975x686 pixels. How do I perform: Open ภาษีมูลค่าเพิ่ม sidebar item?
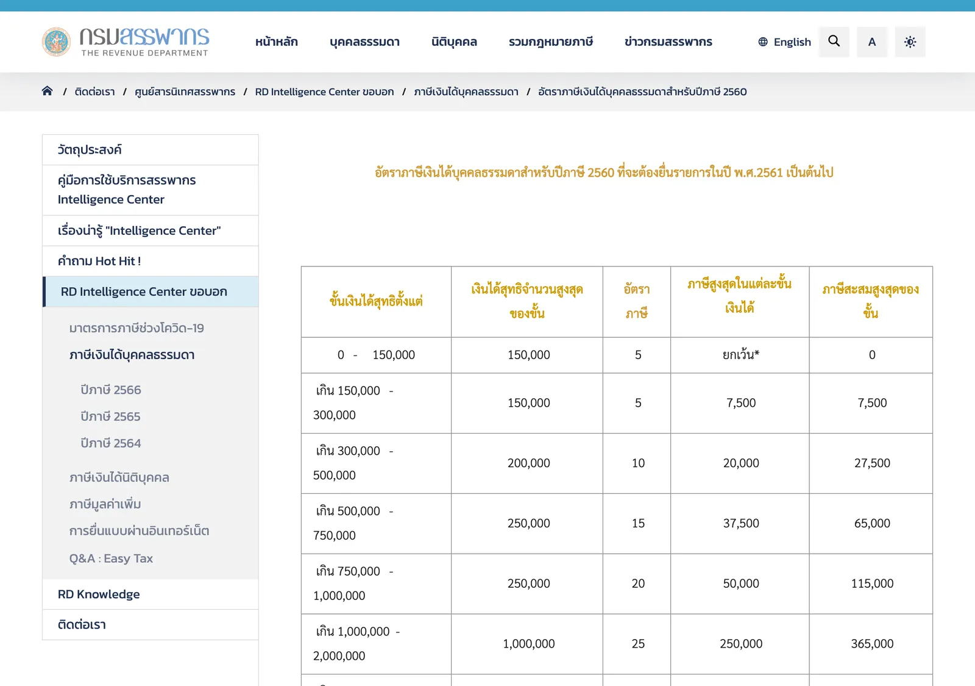pos(105,504)
